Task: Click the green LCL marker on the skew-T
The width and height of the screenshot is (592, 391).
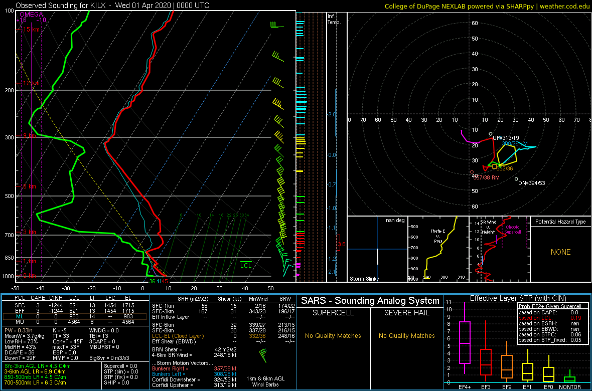Action: click(x=246, y=265)
